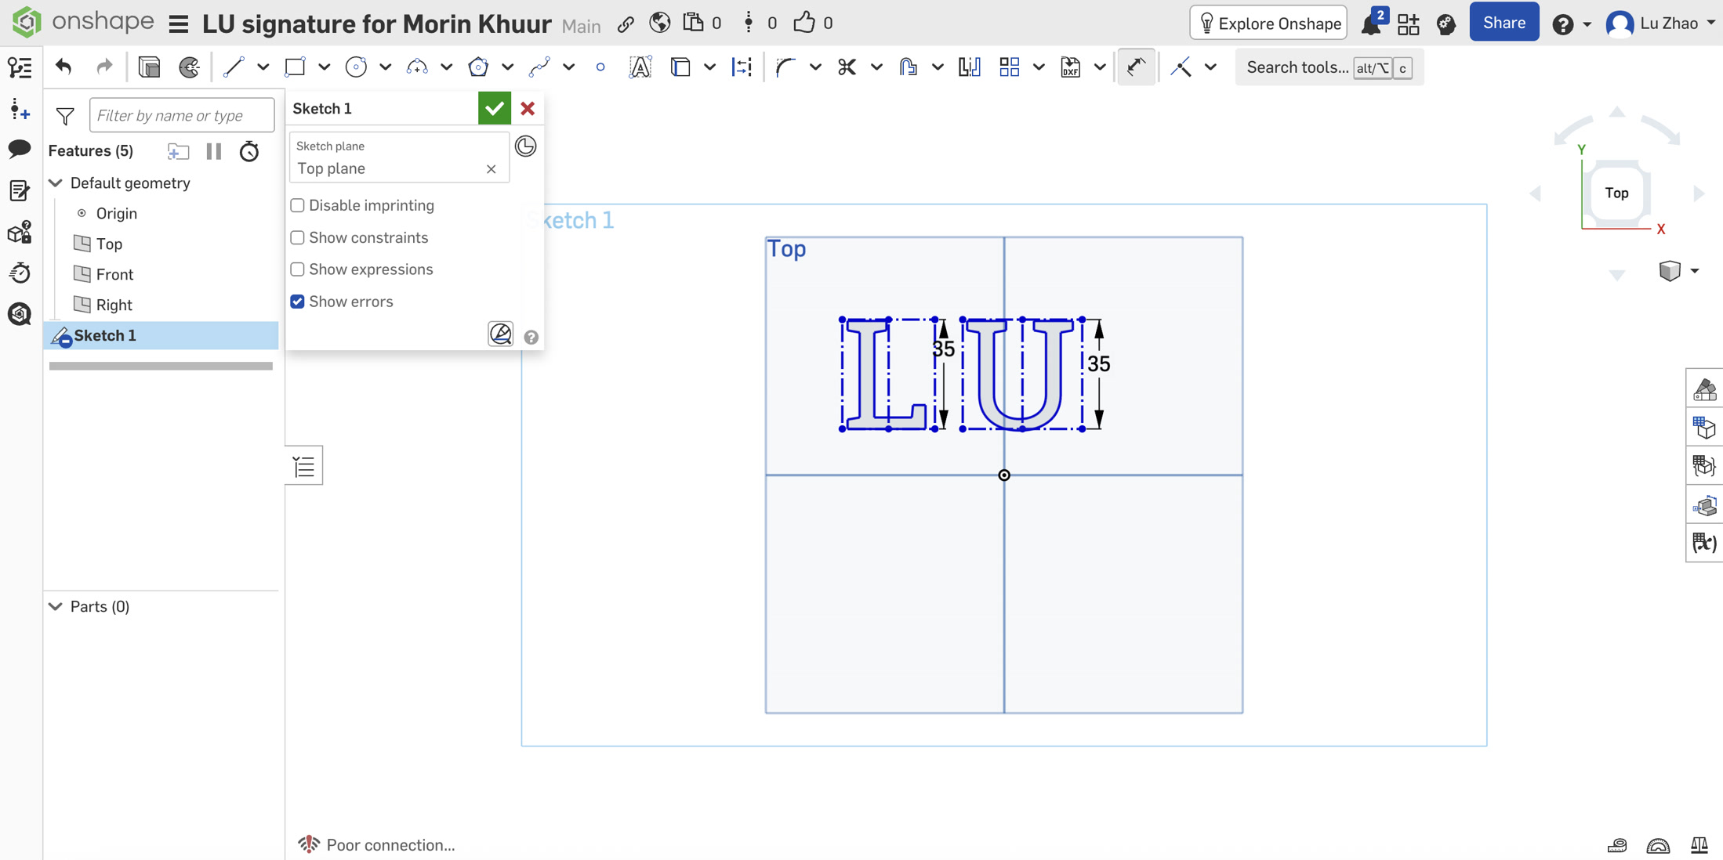This screenshot has height=860, width=1723.
Task: Select the Trim scissors tool
Action: point(847,67)
